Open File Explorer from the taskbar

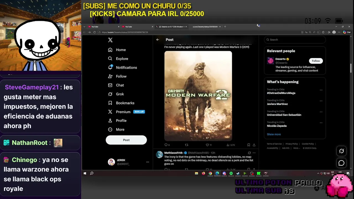point(196,173)
